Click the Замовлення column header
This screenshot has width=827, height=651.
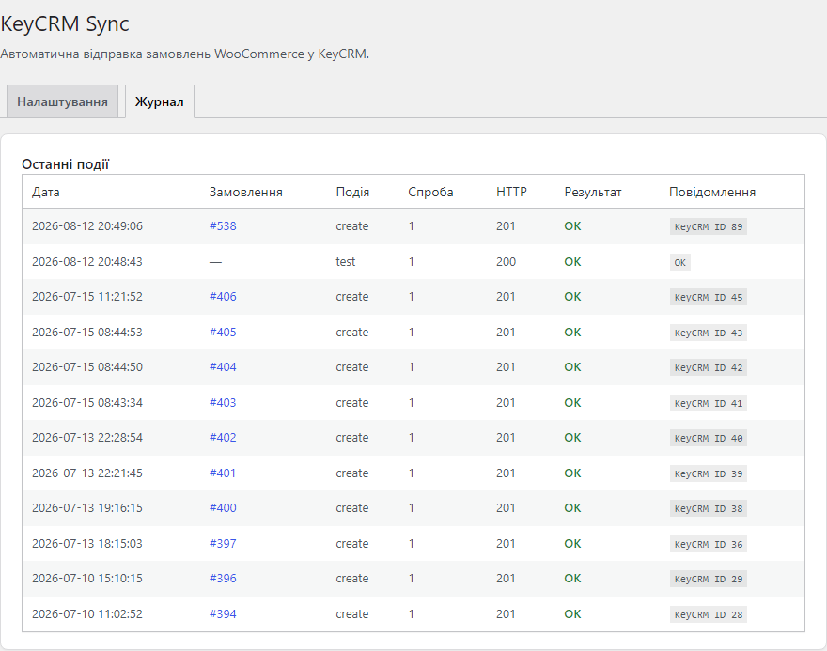(x=246, y=192)
